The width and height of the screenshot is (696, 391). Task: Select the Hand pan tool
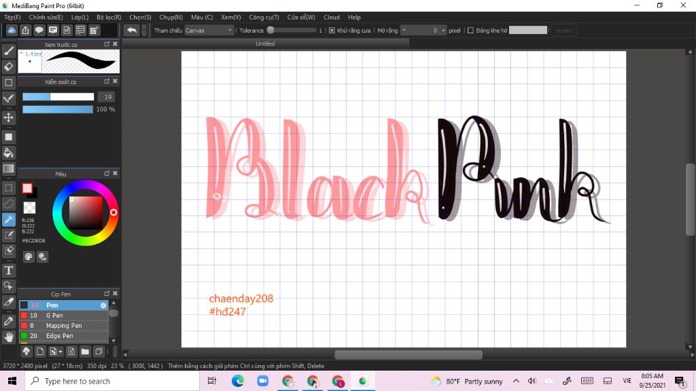[x=8, y=337]
